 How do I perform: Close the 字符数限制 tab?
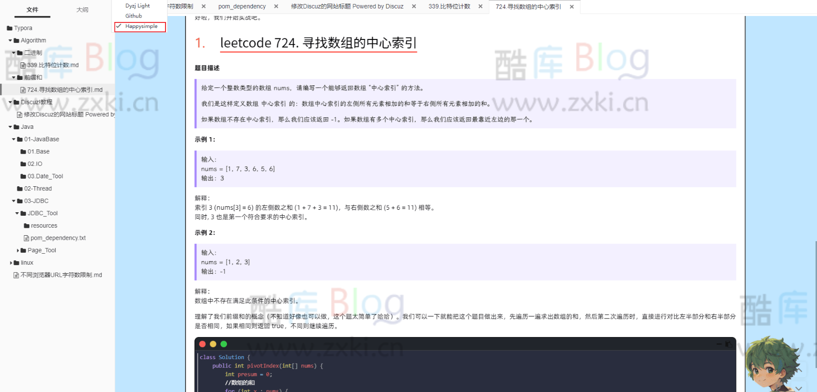pos(203,6)
